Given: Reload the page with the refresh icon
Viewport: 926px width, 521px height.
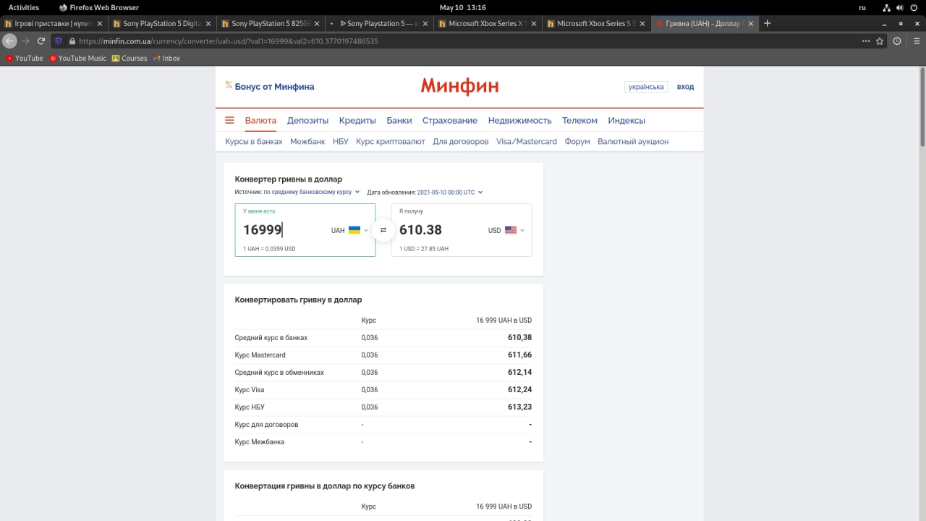Looking at the screenshot, I should [x=41, y=41].
